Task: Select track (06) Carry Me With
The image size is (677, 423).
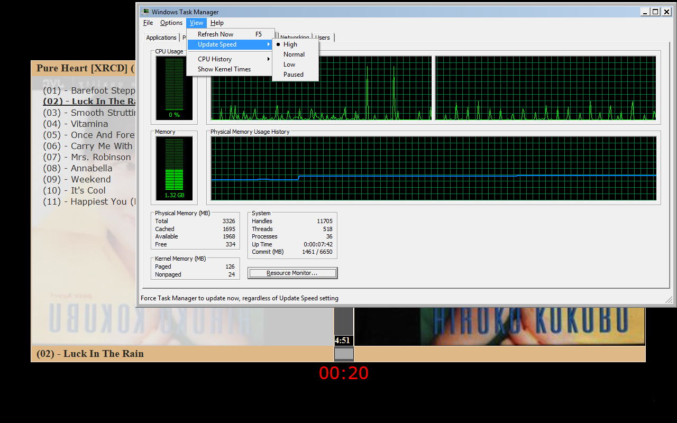Action: click(x=88, y=146)
